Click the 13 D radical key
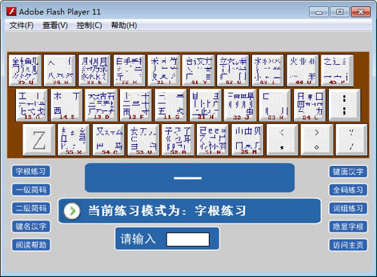 pyautogui.click(x=101, y=105)
